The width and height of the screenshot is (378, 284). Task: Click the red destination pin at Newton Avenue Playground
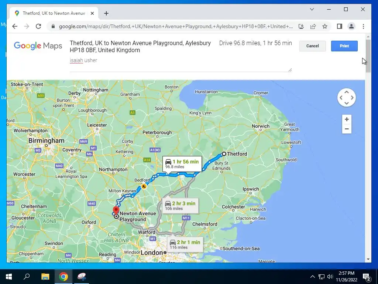pos(116,210)
